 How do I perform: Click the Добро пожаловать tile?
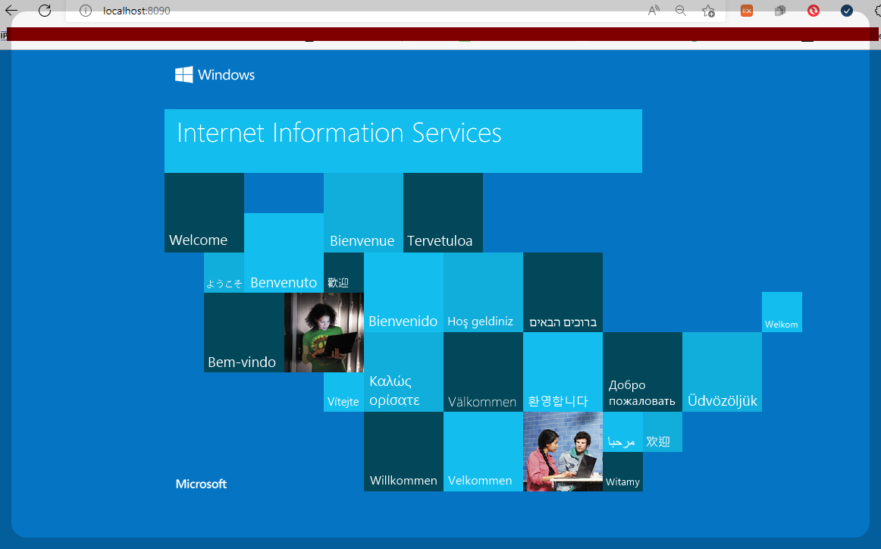pos(642,372)
